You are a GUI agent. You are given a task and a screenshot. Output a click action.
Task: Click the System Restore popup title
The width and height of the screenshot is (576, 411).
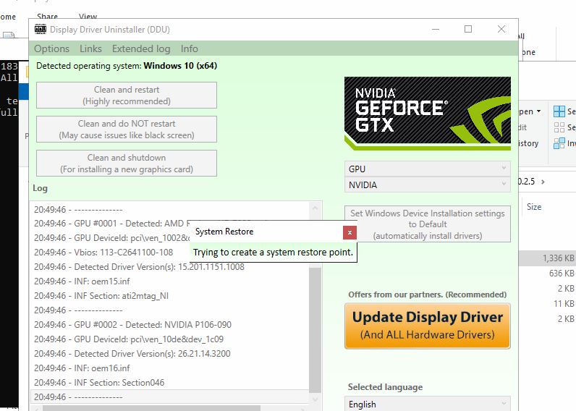coord(224,232)
